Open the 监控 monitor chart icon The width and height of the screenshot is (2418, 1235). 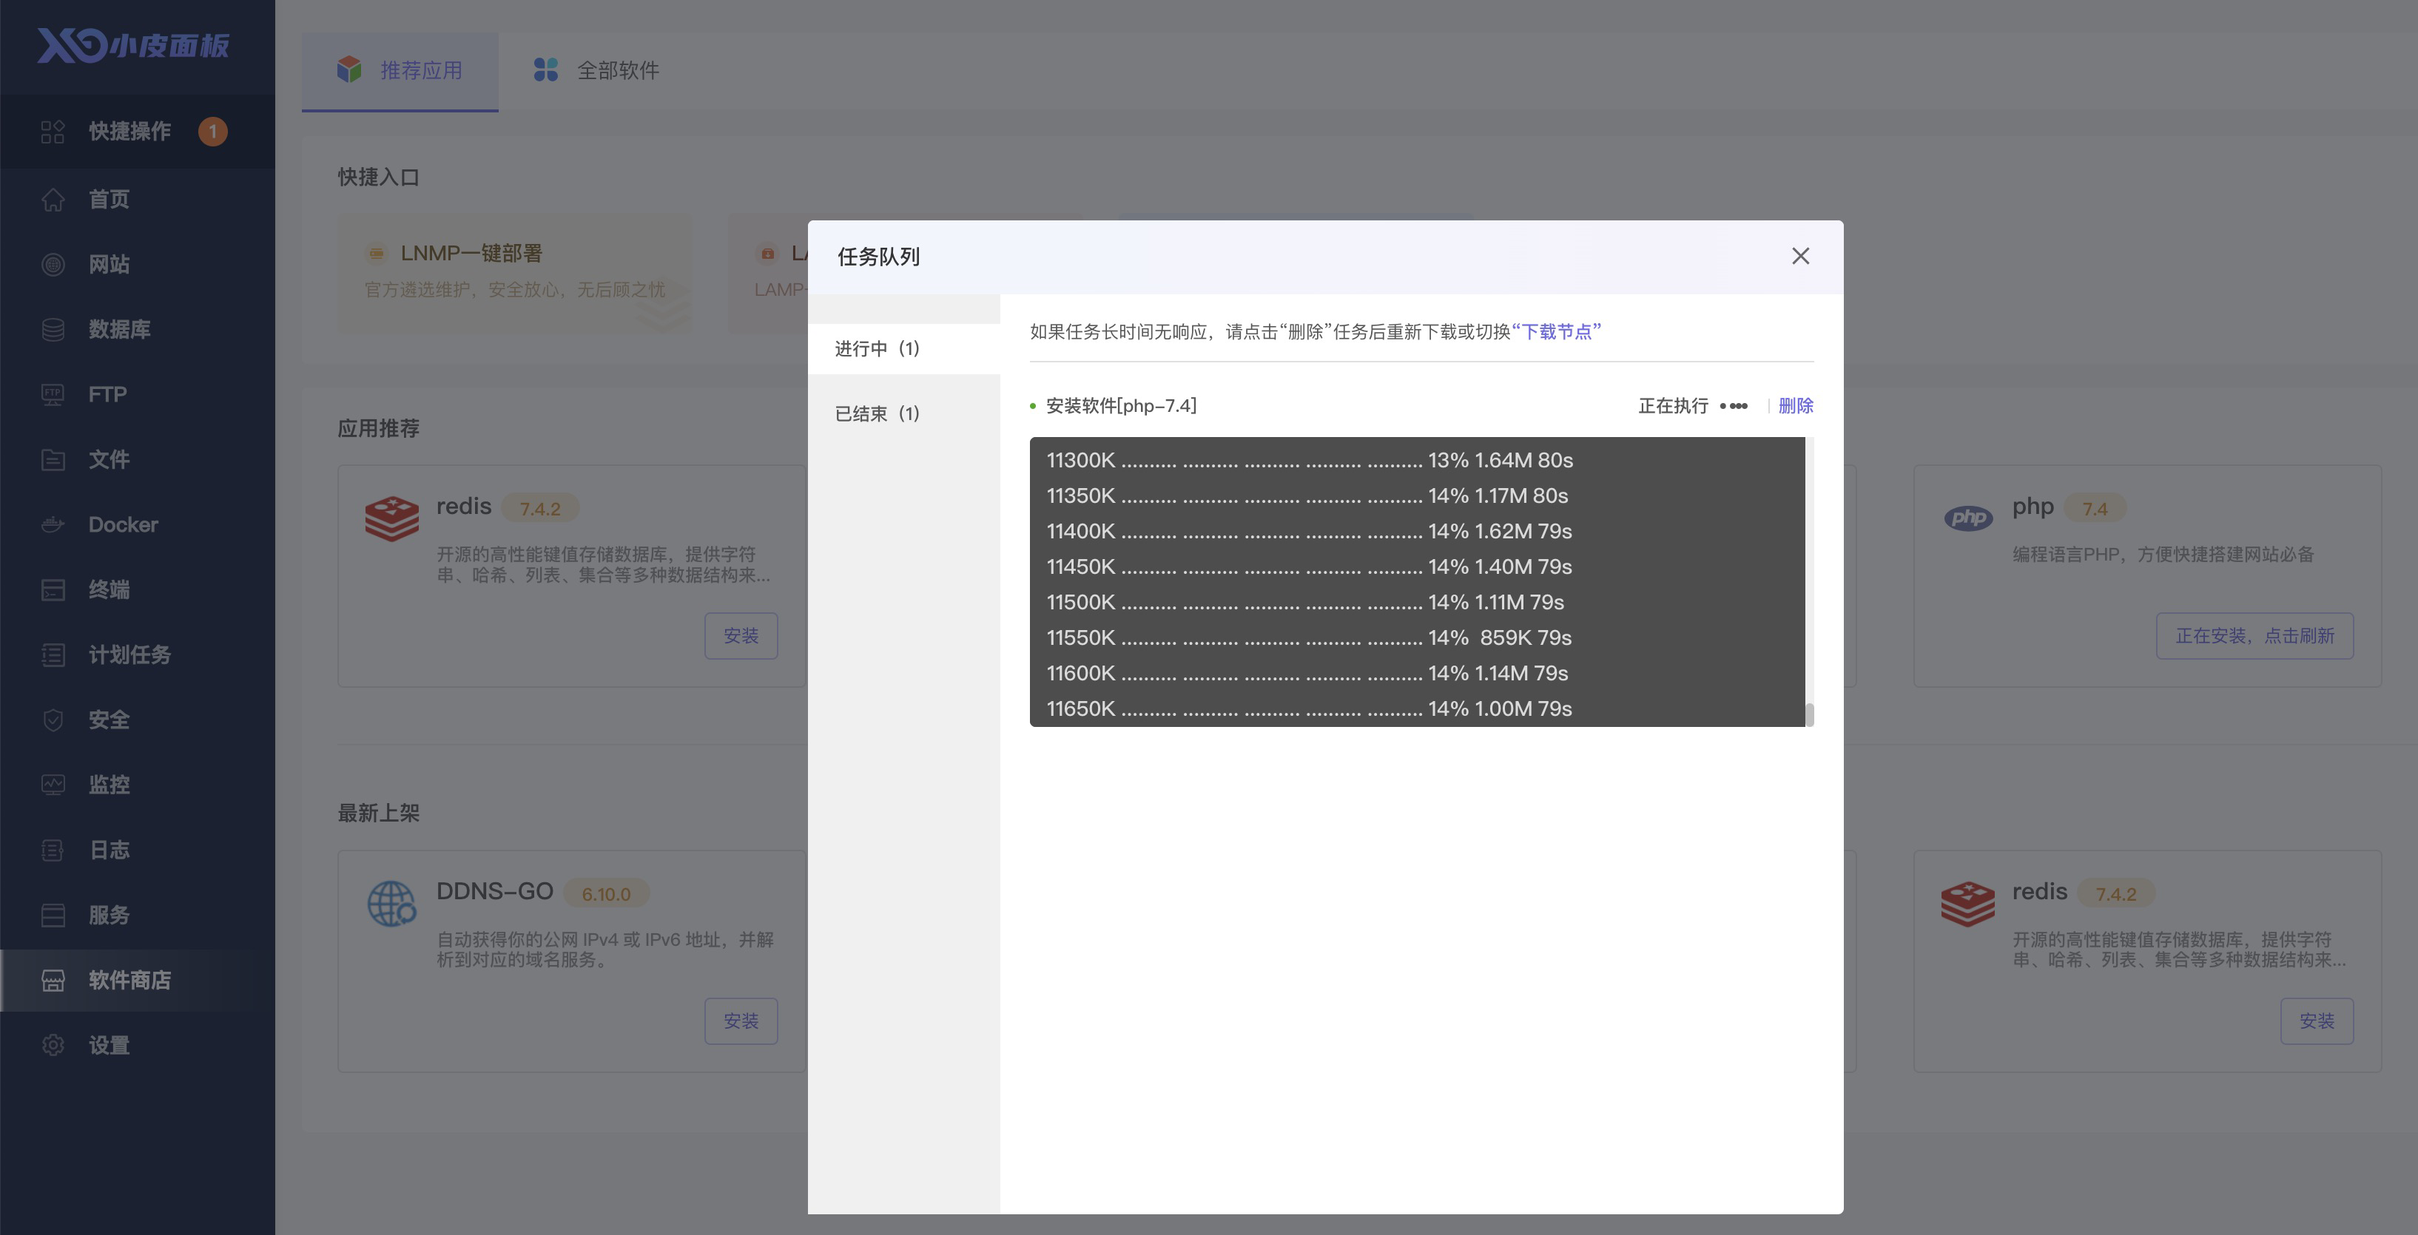(x=53, y=785)
